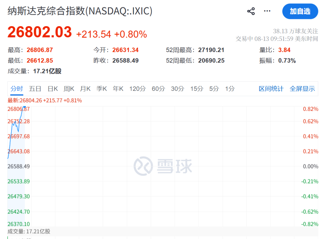325x239 pixels.
Task: Click the 52周最高 value 27190.21
Action: click(x=211, y=50)
